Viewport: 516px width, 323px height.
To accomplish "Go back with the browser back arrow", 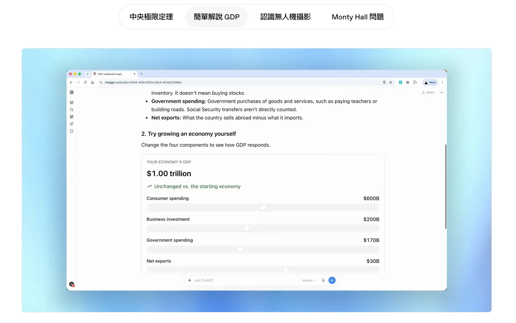I will pyautogui.click(x=71, y=82).
